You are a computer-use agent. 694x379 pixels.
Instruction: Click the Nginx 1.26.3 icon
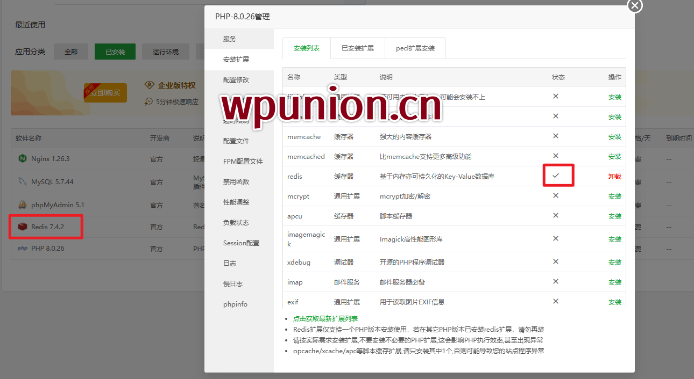click(23, 159)
